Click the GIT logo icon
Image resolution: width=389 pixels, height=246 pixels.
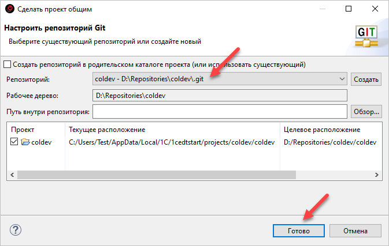point(367,35)
